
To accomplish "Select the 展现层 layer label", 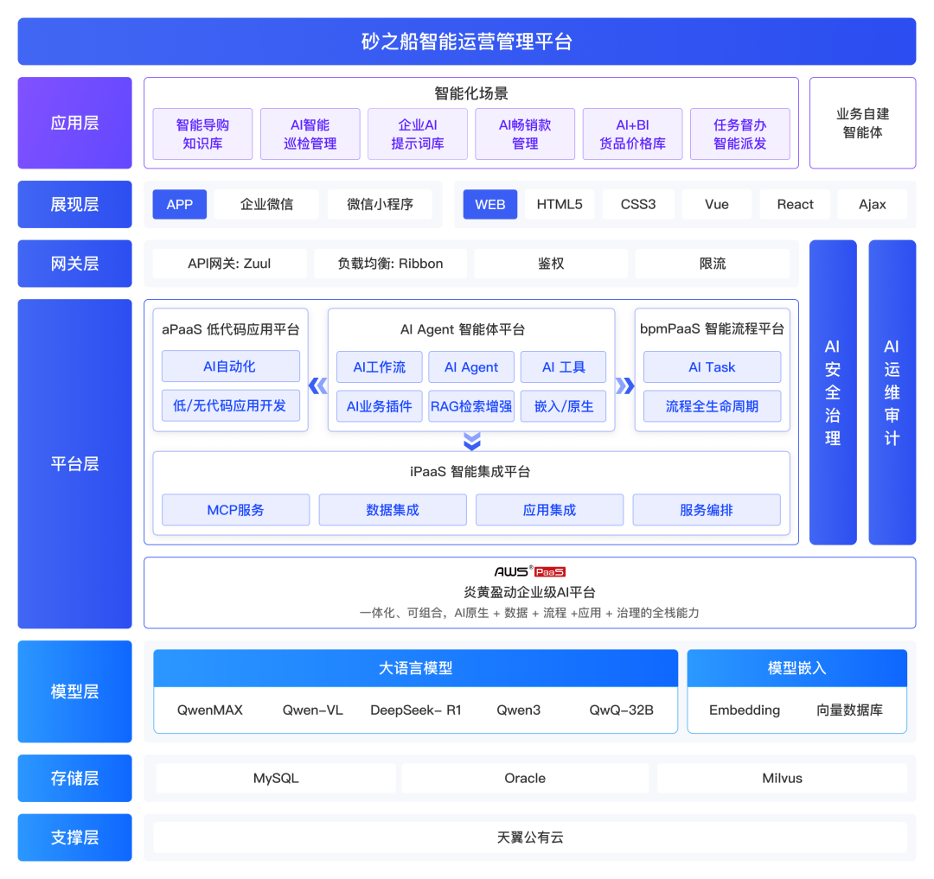I will [x=74, y=205].
